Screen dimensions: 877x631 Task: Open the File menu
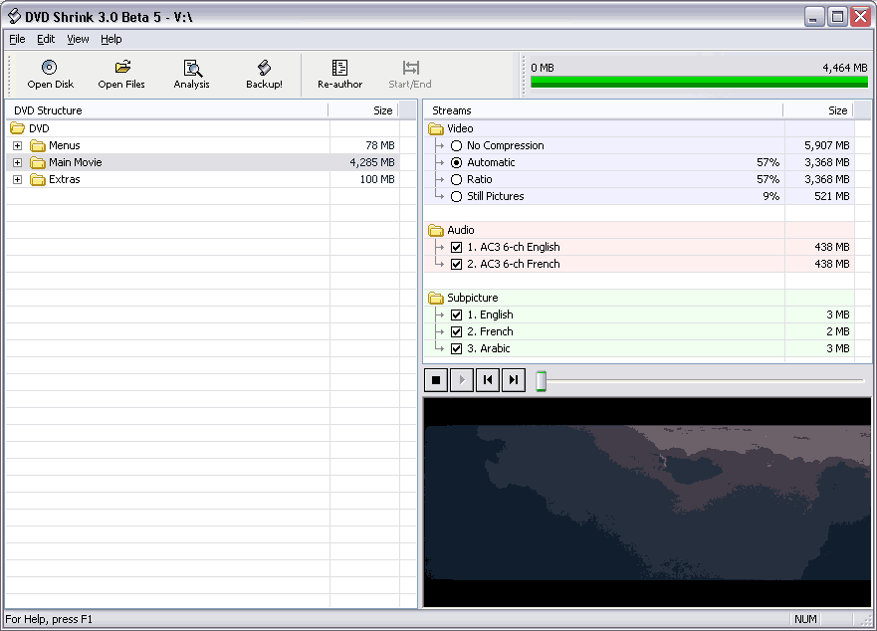pyautogui.click(x=17, y=39)
